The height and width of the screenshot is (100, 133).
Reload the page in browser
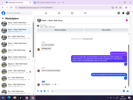pos(11,7)
